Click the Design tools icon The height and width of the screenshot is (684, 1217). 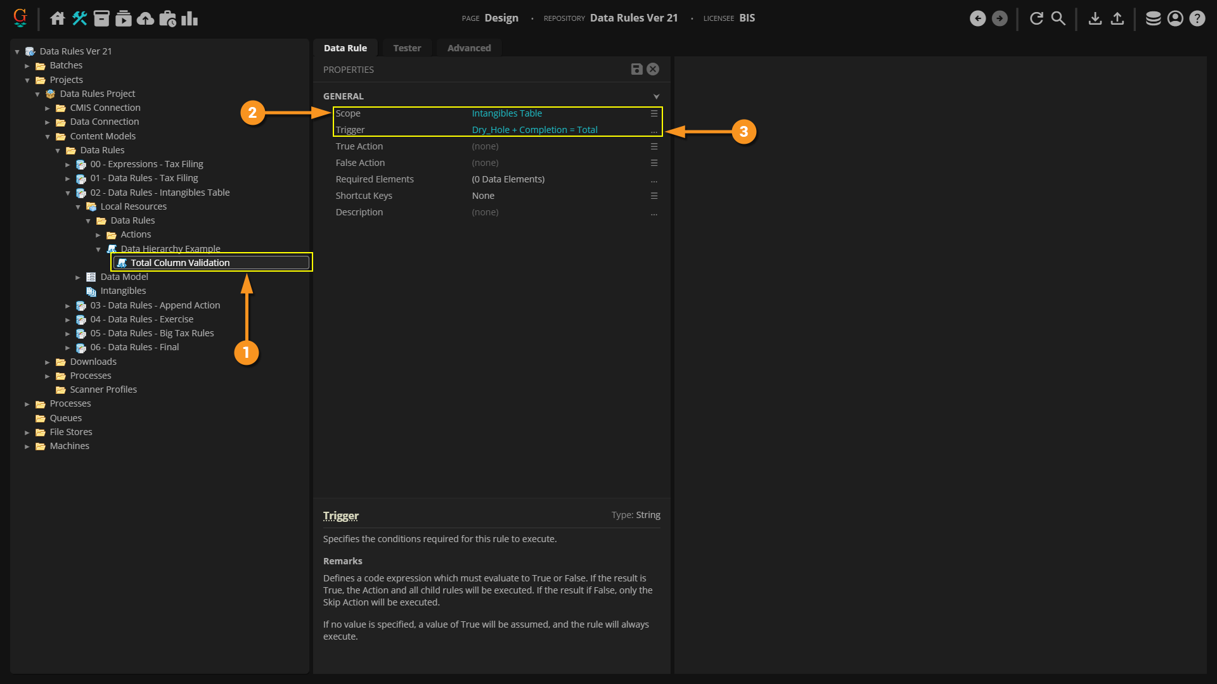(x=80, y=18)
